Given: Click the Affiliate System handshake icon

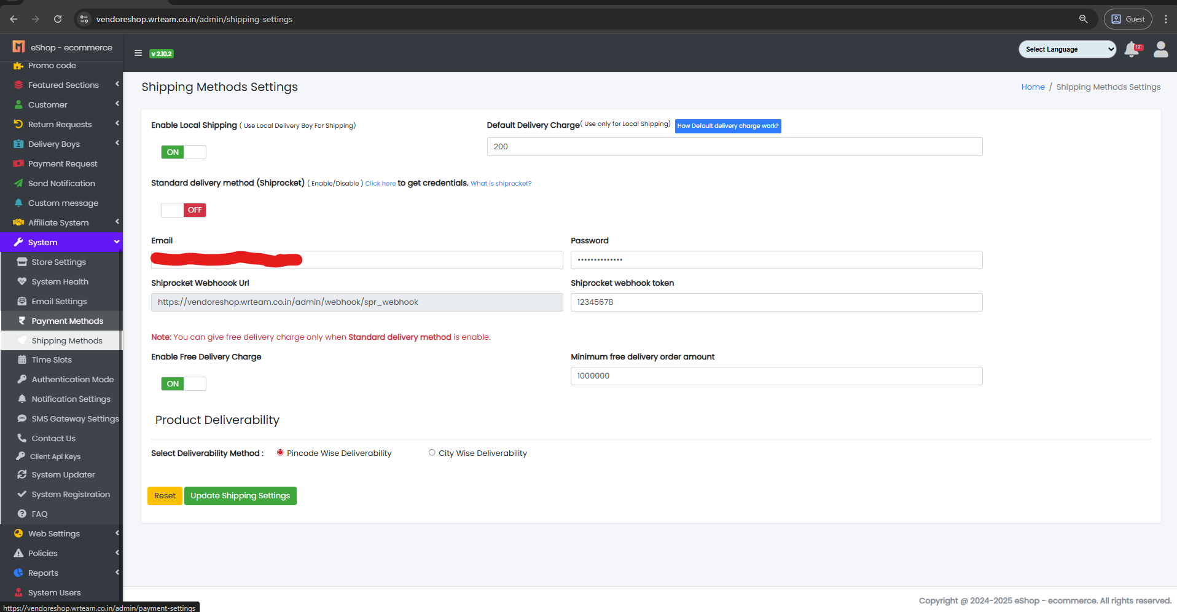Looking at the screenshot, I should click(18, 222).
